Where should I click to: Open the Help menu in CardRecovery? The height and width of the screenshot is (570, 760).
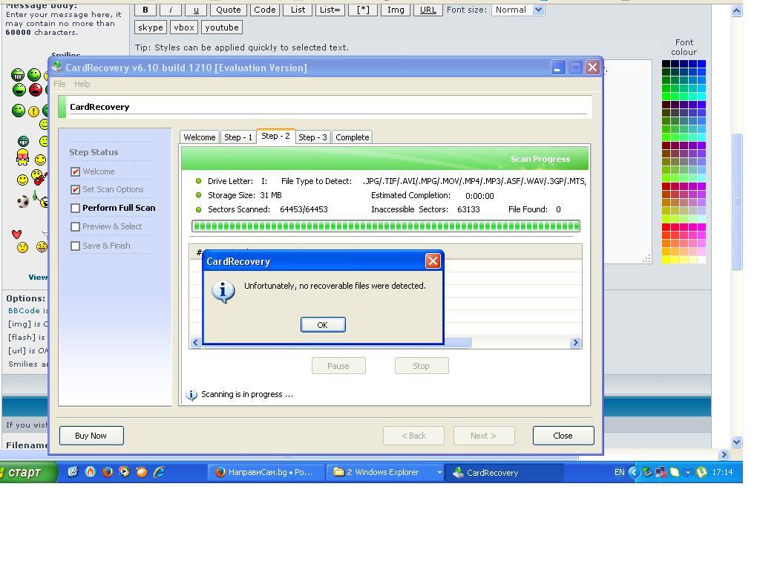click(82, 84)
